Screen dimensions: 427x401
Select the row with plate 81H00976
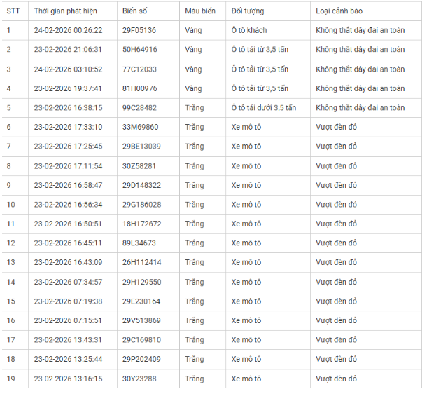pos(139,88)
